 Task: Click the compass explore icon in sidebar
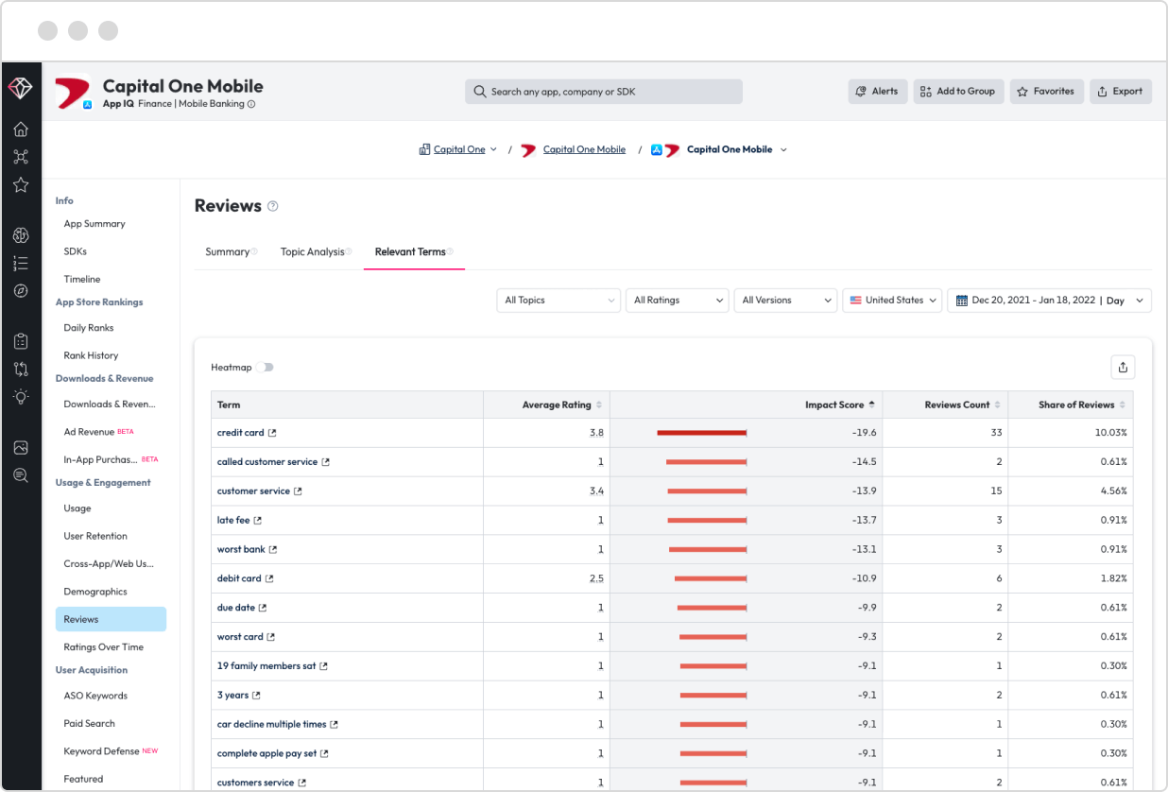click(21, 291)
